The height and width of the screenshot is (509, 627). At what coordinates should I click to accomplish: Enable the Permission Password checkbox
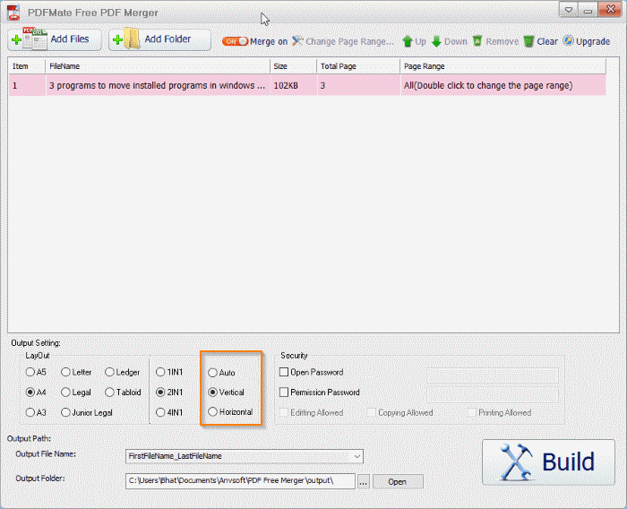pos(284,393)
